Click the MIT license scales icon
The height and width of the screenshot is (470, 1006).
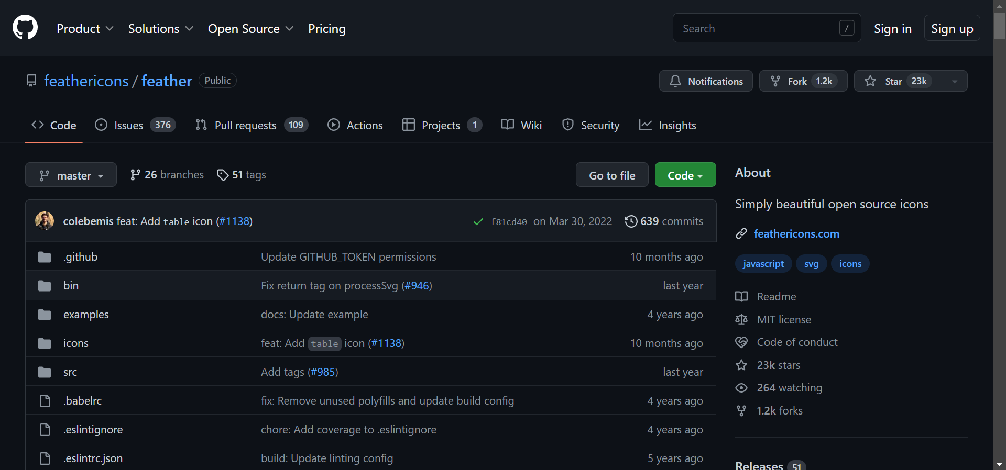[x=741, y=320]
